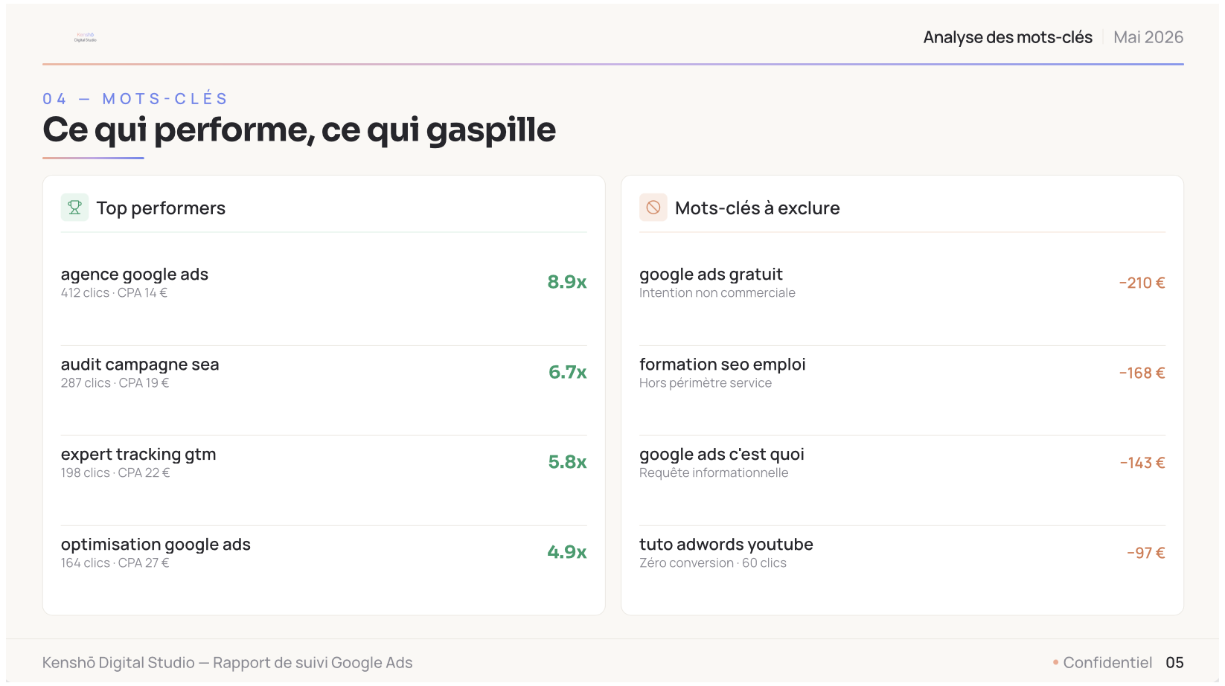Click the orange dot before Confidentiel
The height and width of the screenshot is (686, 1225).
click(1055, 662)
